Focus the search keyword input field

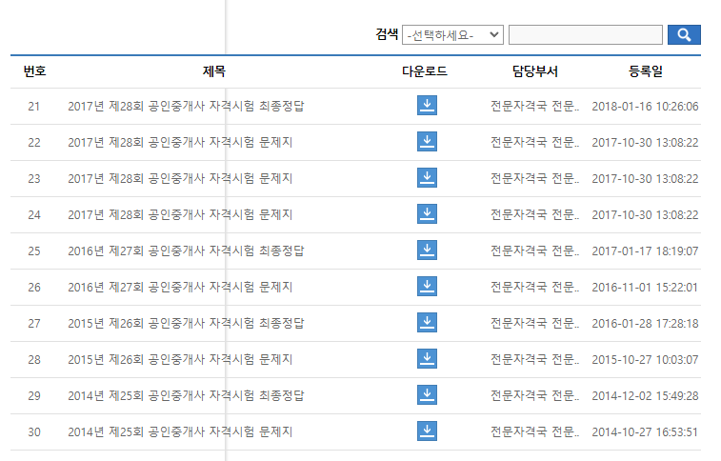586,35
